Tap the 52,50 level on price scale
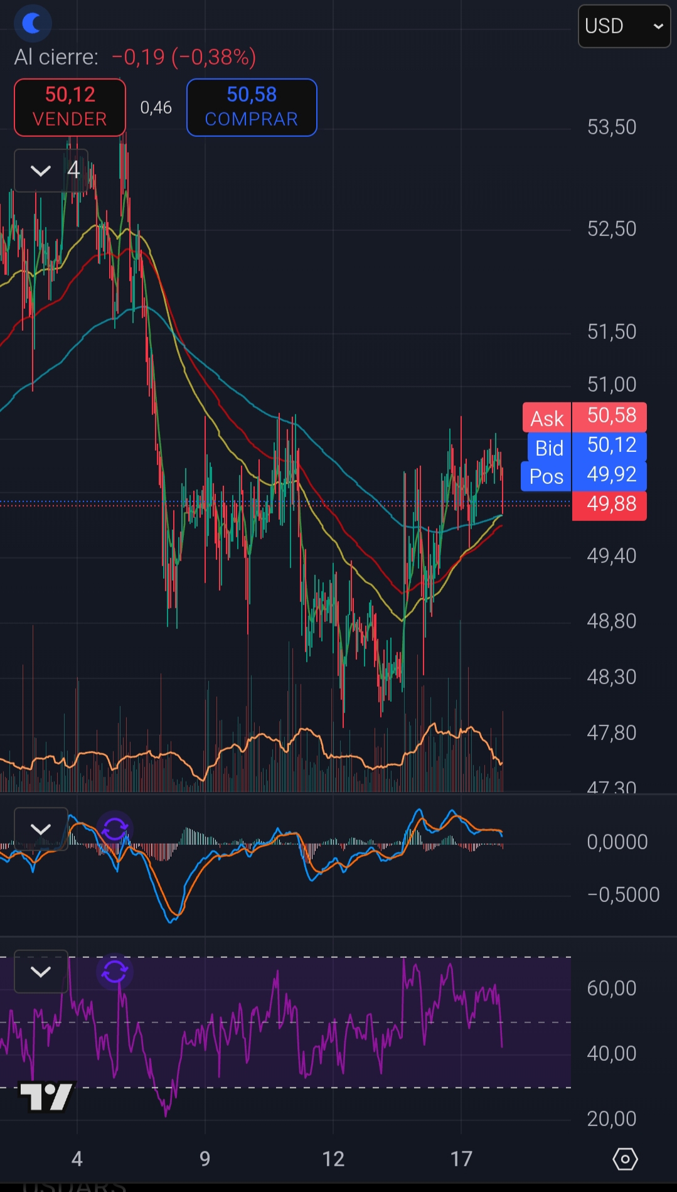 tap(611, 229)
